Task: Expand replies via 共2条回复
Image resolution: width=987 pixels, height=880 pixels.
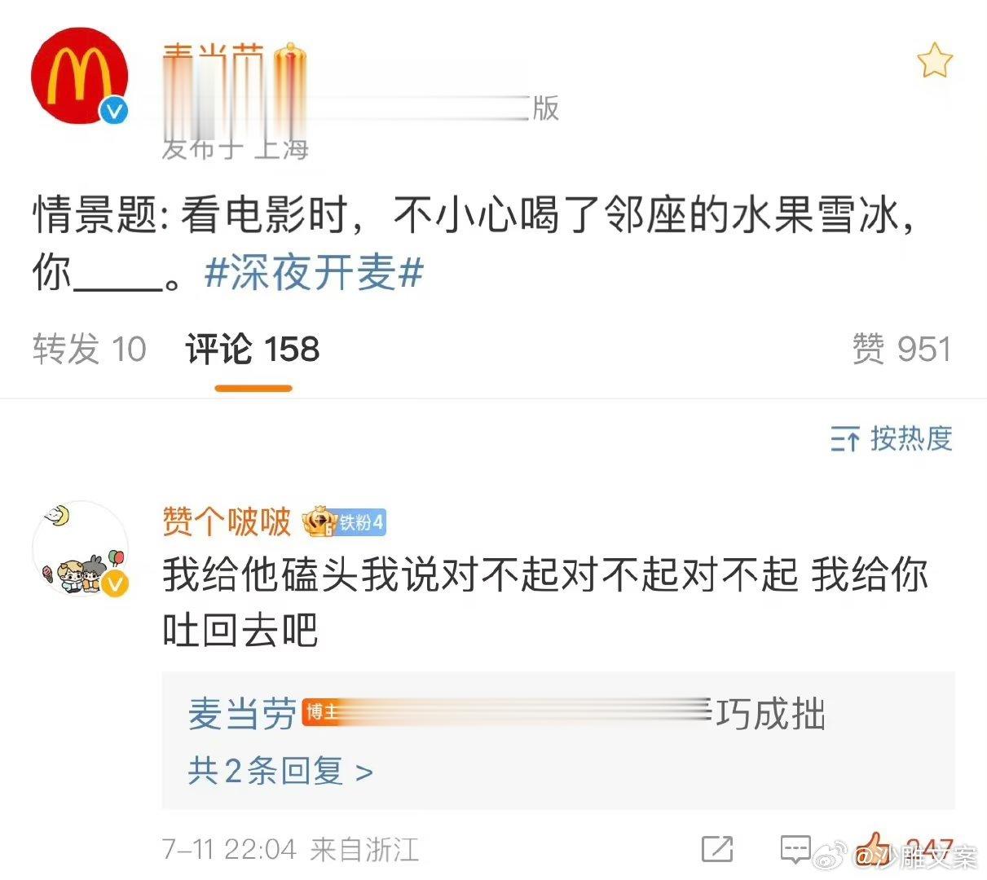Action: coord(280,771)
